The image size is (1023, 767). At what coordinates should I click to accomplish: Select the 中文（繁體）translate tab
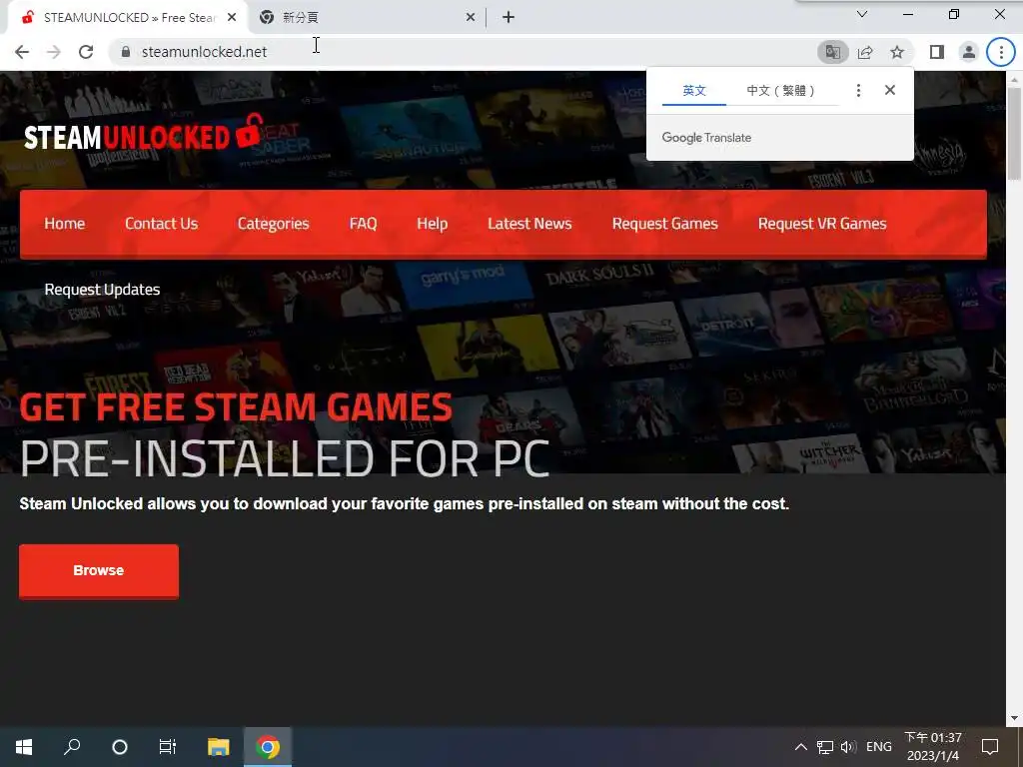781,91
